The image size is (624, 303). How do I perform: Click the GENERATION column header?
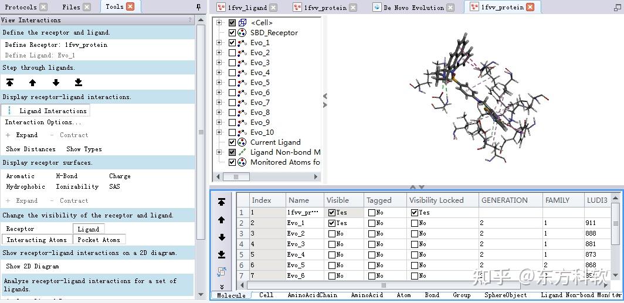tap(504, 200)
